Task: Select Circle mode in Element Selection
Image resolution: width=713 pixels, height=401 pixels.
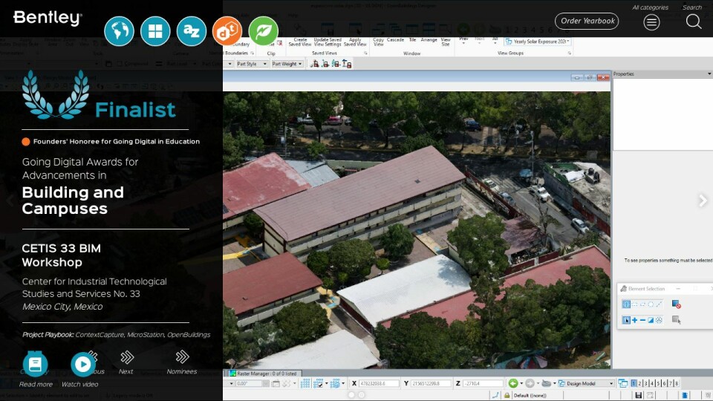Action: pos(651,304)
